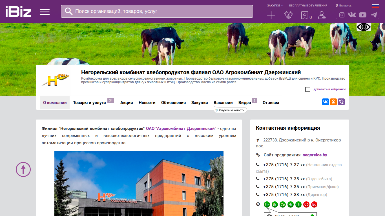Share the page via Viber icon
Image resolution: width=385 pixels, height=216 pixels.
[x=341, y=102]
